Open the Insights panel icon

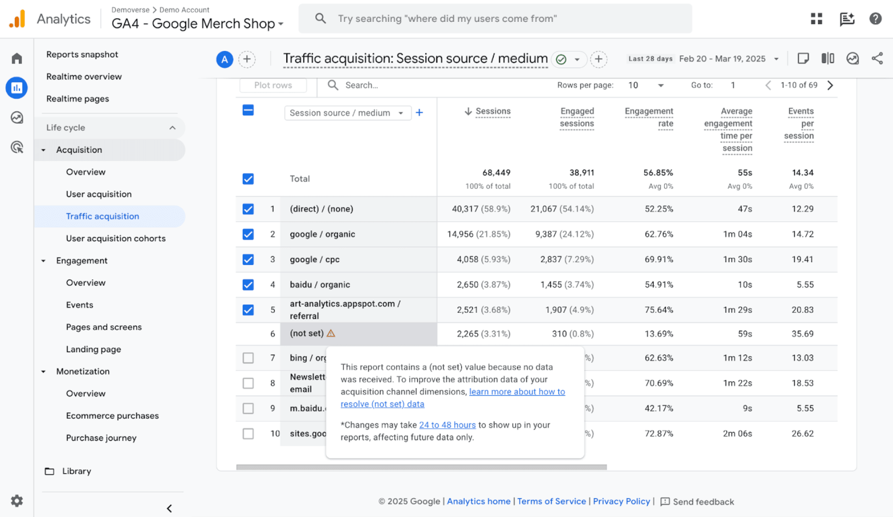pos(852,58)
